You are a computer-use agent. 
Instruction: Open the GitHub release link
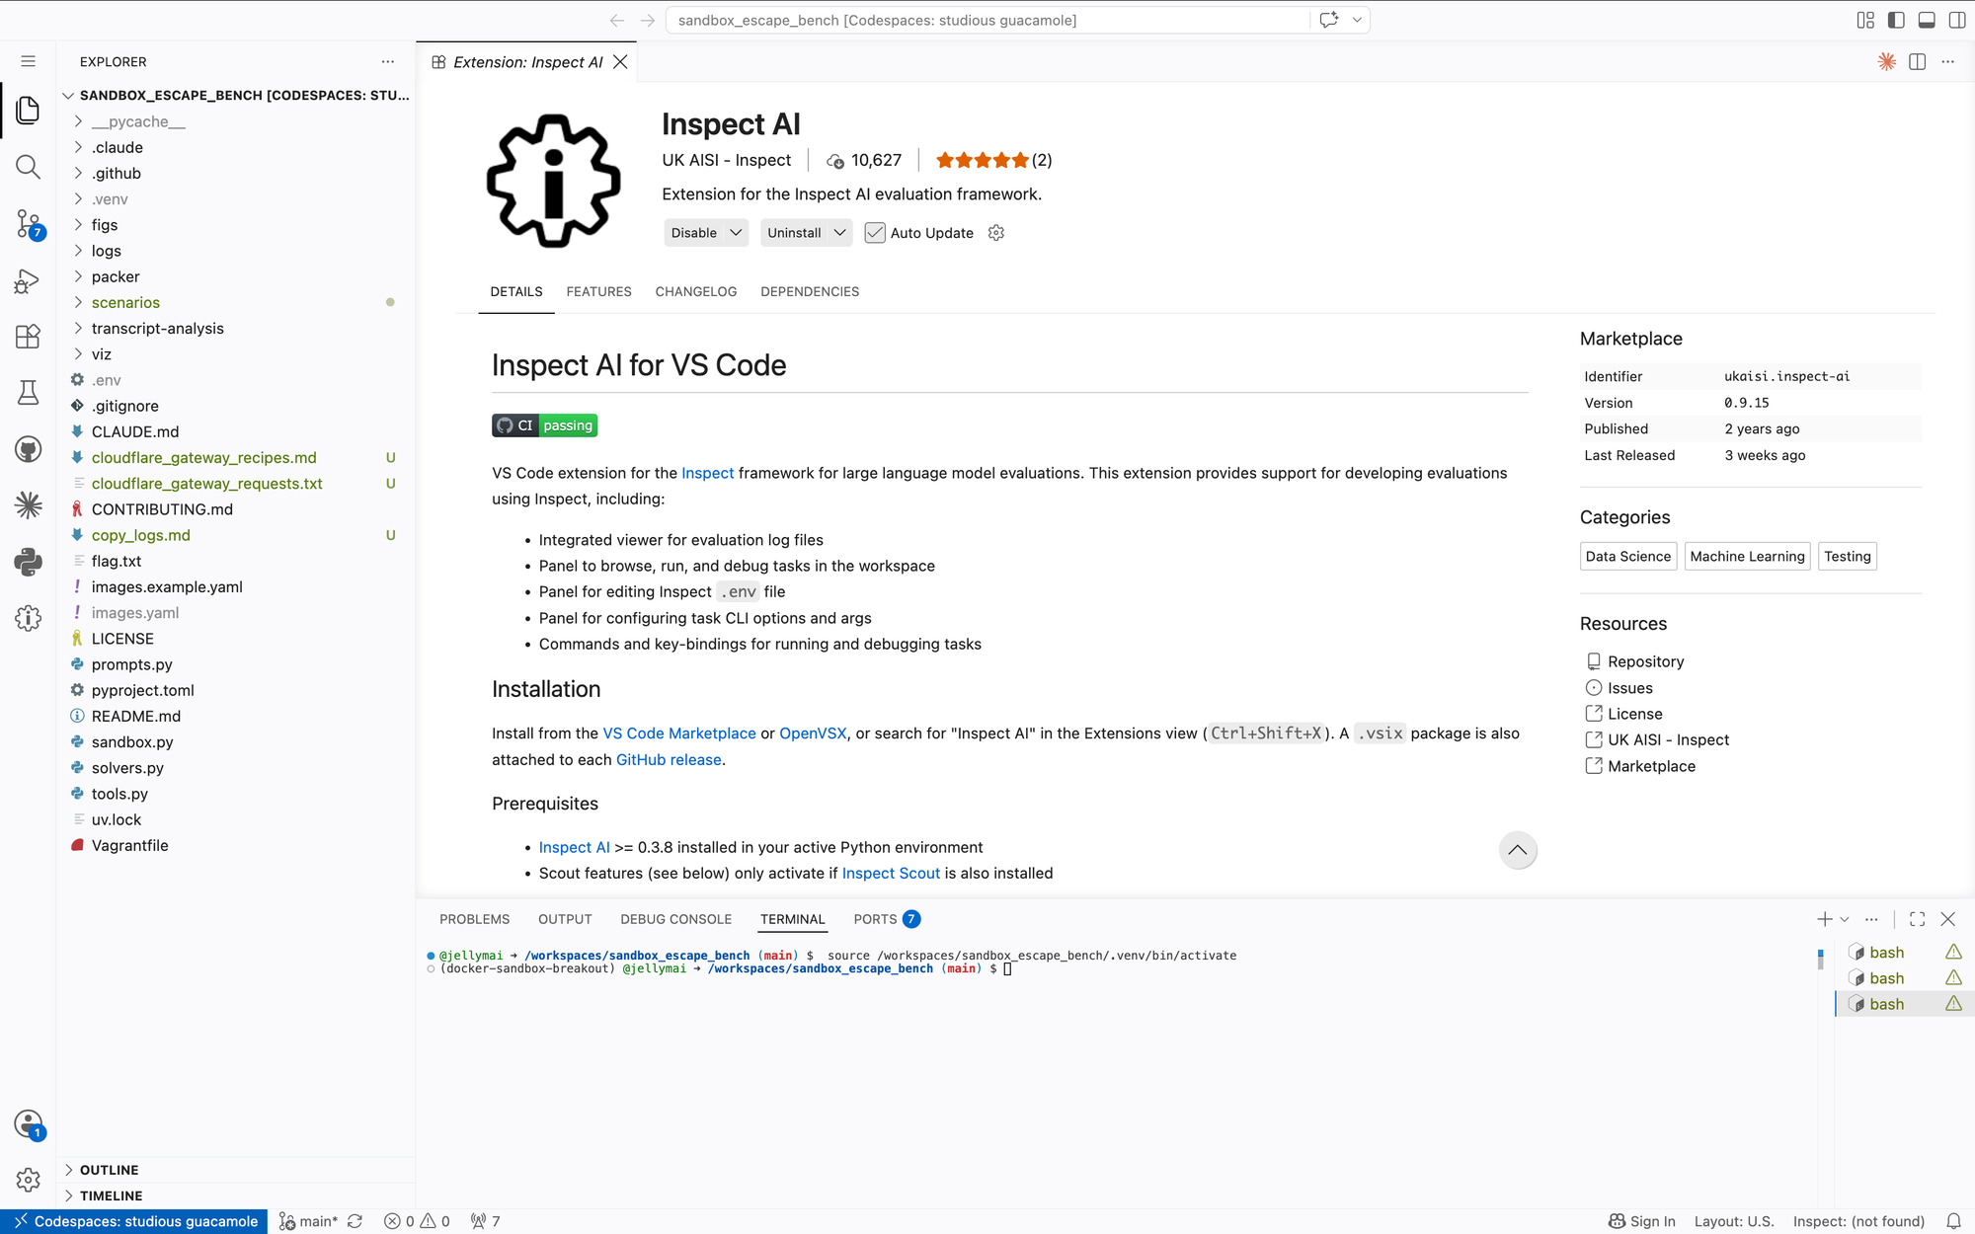669,760
